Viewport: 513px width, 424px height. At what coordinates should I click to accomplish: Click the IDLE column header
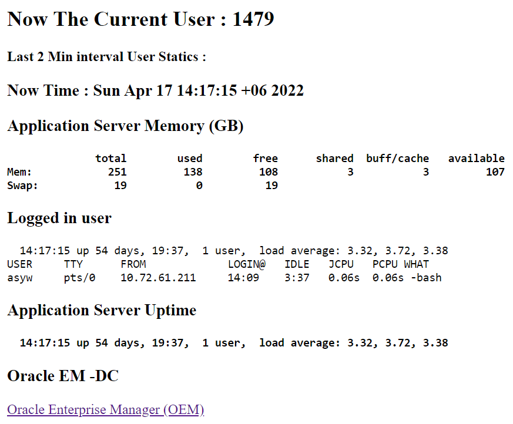(297, 264)
